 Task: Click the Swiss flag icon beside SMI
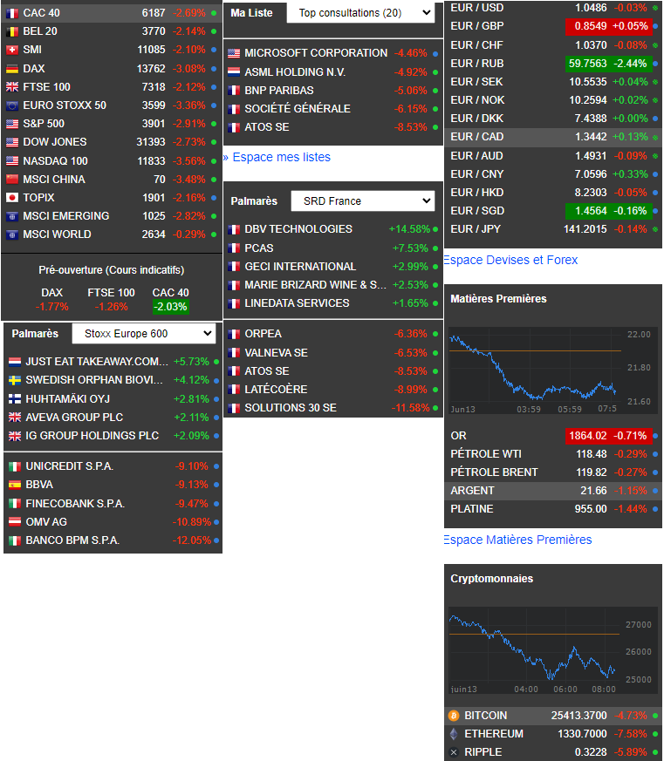(12, 50)
